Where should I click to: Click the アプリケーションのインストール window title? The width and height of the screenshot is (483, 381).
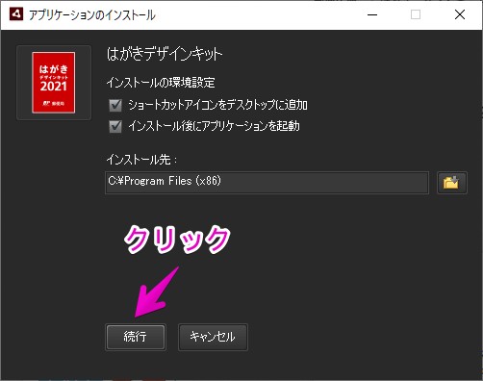coord(92,14)
